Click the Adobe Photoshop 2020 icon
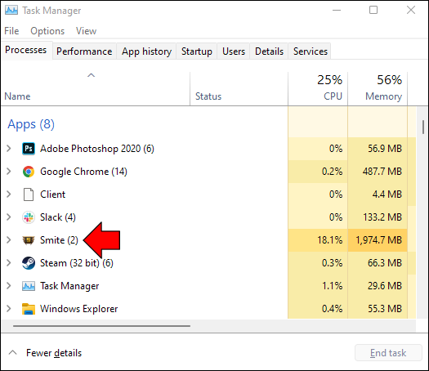 pyautogui.click(x=29, y=149)
